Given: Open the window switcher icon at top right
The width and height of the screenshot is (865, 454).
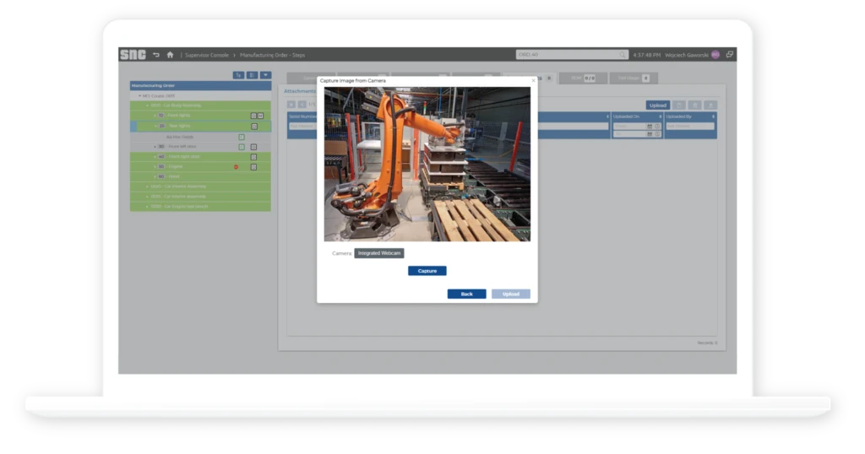Looking at the screenshot, I should pyautogui.click(x=729, y=55).
